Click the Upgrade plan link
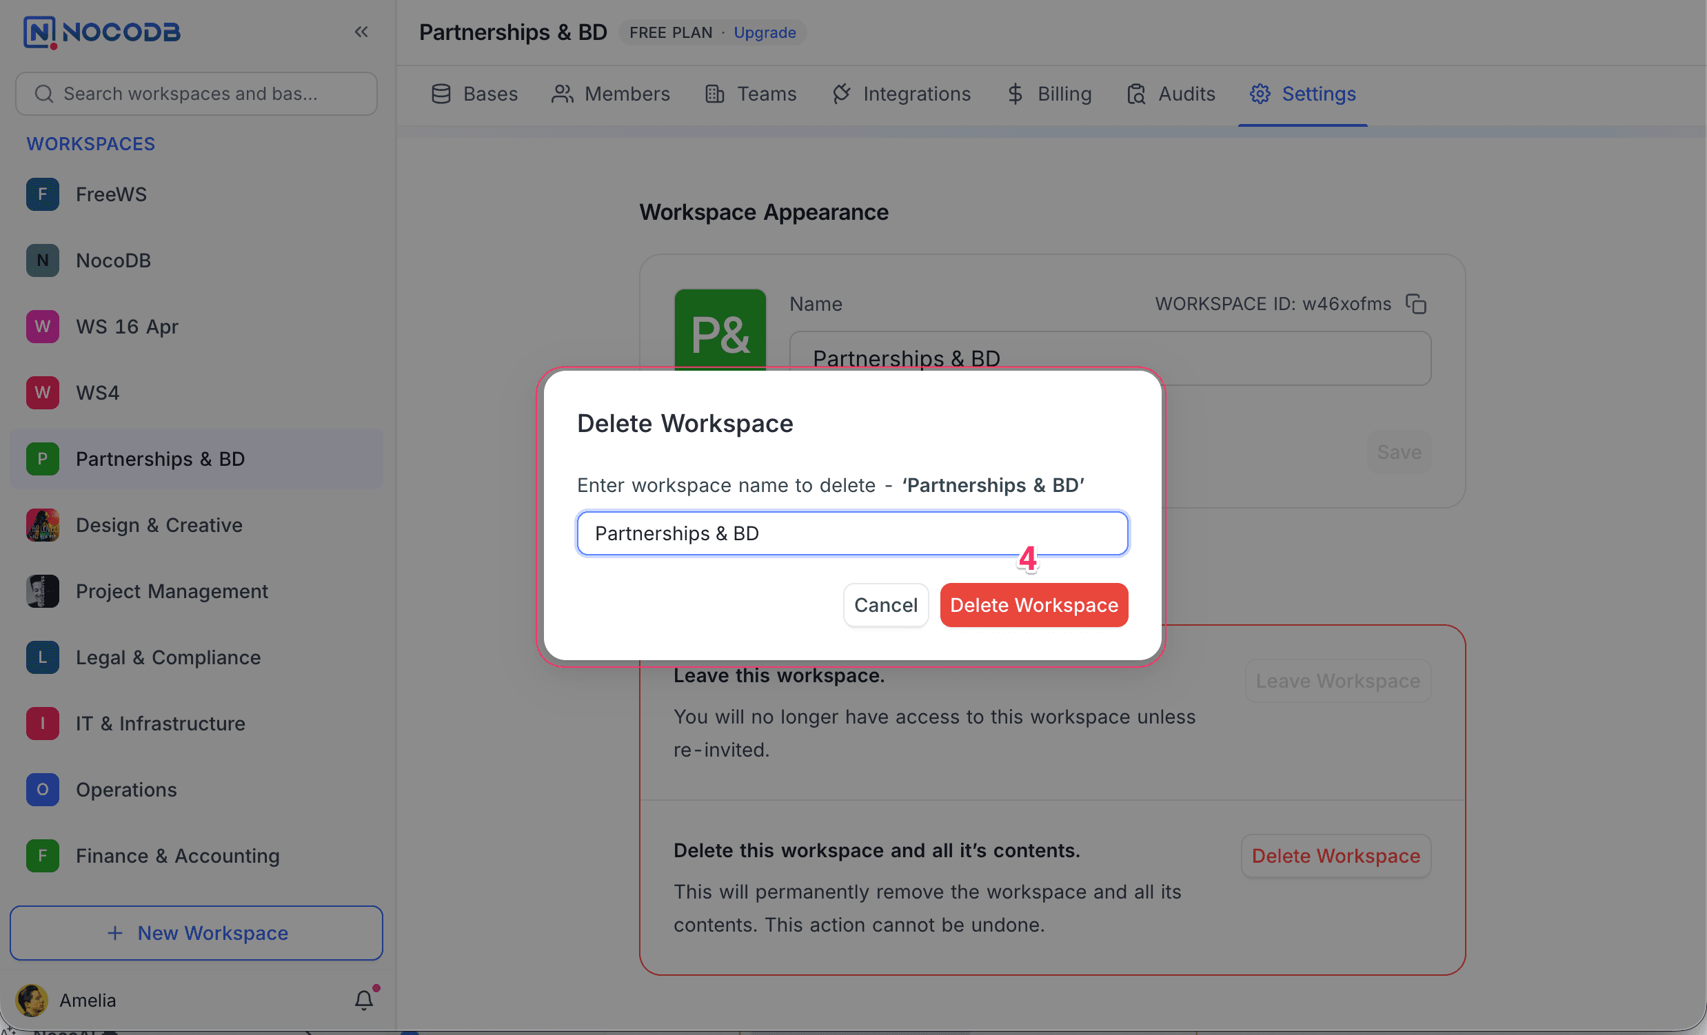 pos(764,32)
